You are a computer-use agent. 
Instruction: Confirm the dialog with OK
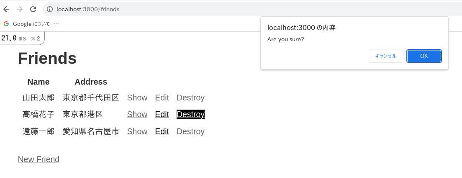click(x=423, y=56)
